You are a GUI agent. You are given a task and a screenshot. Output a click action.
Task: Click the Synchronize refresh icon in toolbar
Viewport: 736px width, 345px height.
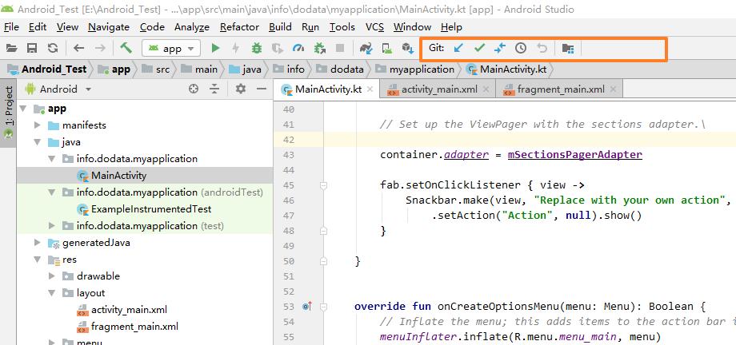coord(53,49)
